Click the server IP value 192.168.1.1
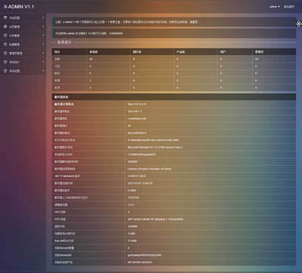The image size is (302, 273). tap(136, 111)
